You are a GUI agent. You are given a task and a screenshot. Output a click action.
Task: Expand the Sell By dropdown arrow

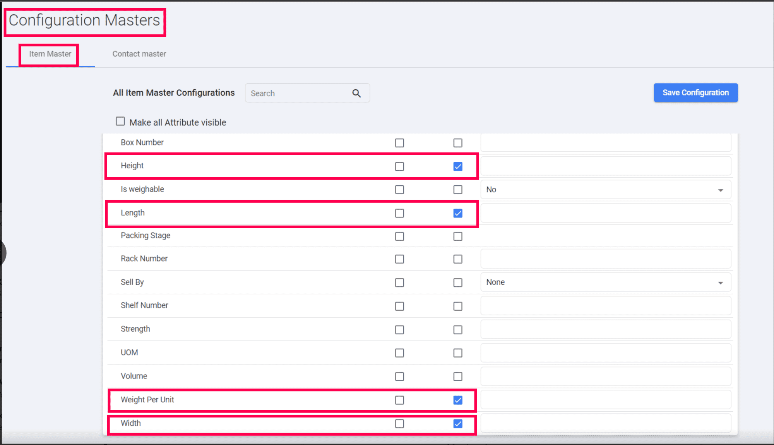tap(720, 283)
